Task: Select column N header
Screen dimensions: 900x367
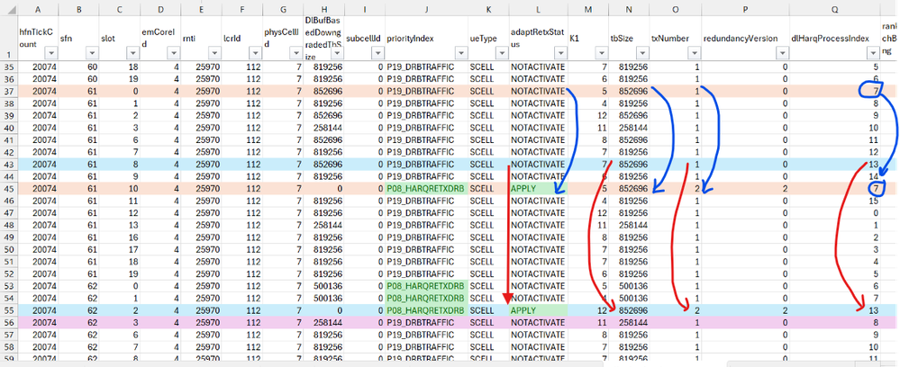Action: point(629,9)
